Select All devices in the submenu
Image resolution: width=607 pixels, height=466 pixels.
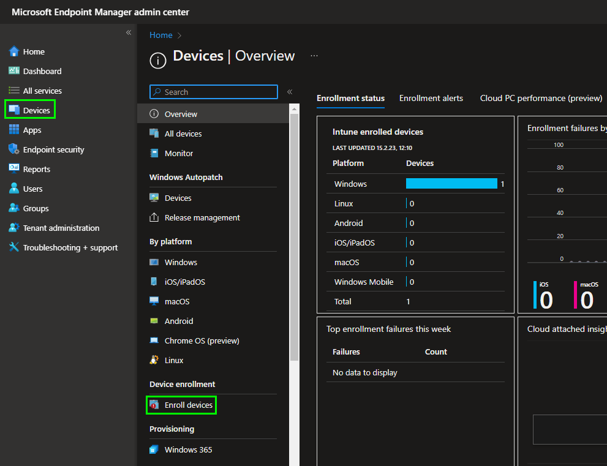click(x=183, y=133)
